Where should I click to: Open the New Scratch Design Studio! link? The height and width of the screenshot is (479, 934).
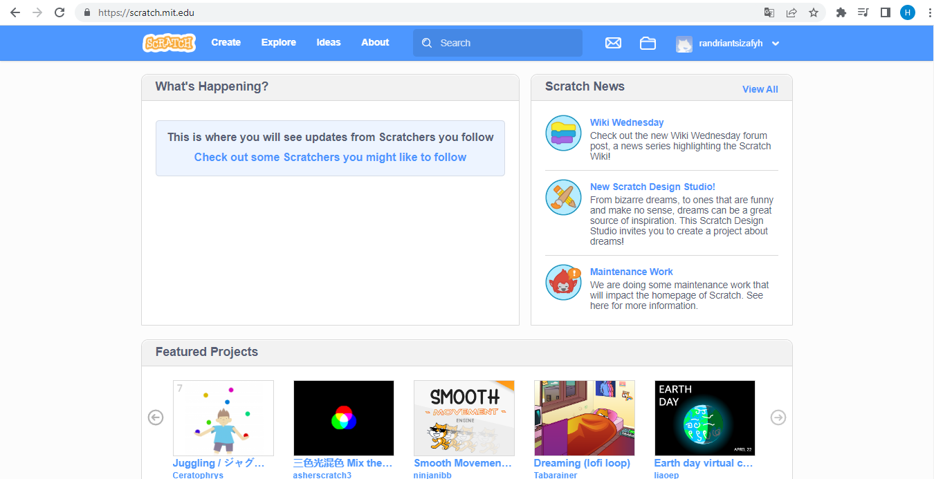tap(652, 187)
